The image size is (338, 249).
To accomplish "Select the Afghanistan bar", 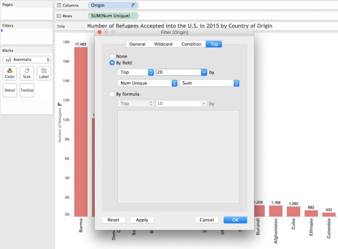I will (x=276, y=211).
